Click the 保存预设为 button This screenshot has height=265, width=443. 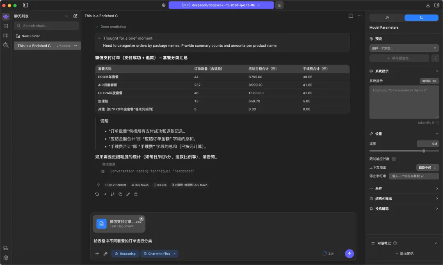399,58
